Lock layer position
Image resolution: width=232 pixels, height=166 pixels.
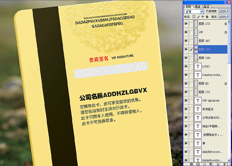click(203, 17)
